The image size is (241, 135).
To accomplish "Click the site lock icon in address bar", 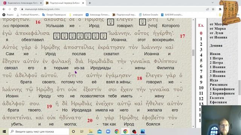I will click(x=22, y=9).
